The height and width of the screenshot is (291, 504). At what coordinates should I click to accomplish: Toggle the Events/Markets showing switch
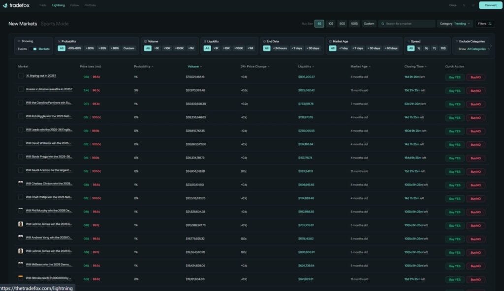[x=33, y=49]
